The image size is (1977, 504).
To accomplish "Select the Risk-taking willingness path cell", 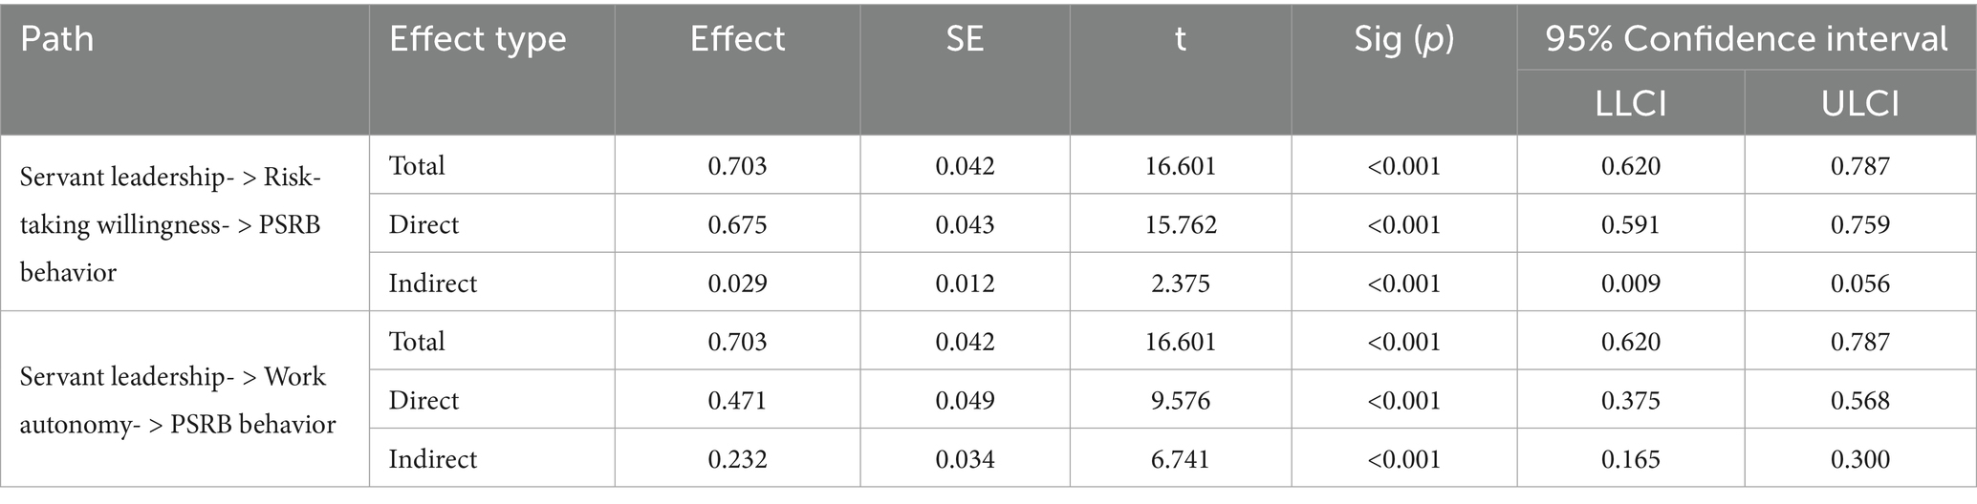I will click(x=171, y=224).
